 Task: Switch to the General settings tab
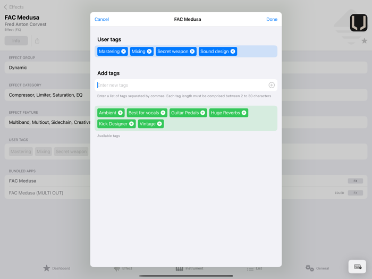tap(317, 268)
